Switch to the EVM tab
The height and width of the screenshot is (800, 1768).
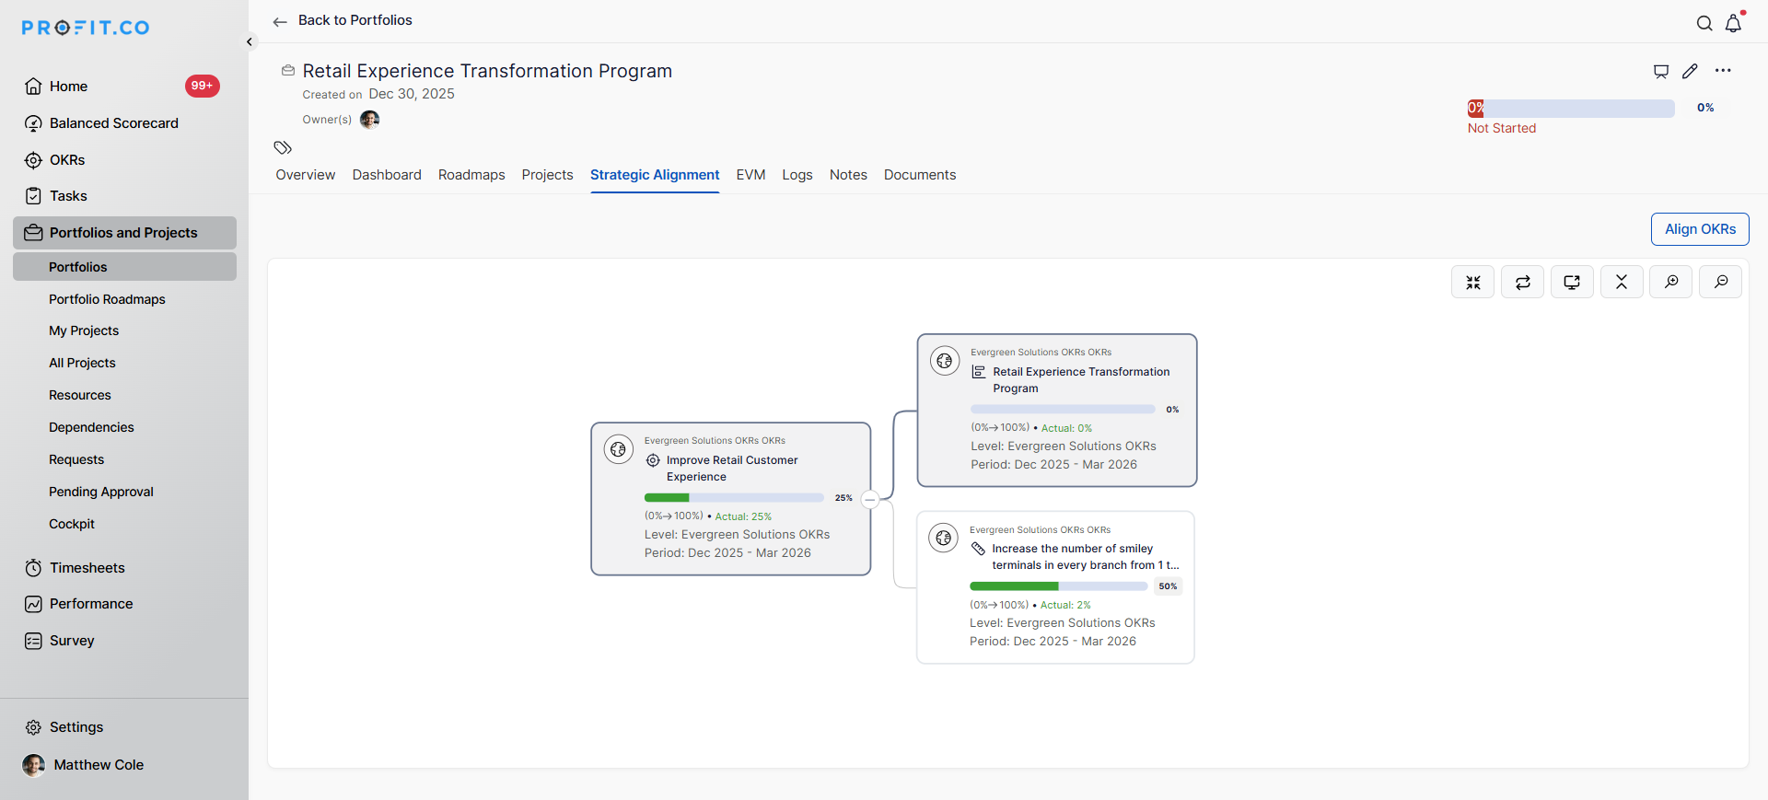tap(750, 175)
